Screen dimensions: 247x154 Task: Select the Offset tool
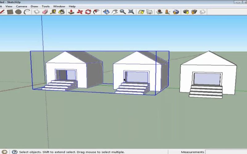pyautogui.click(x=96, y=12)
